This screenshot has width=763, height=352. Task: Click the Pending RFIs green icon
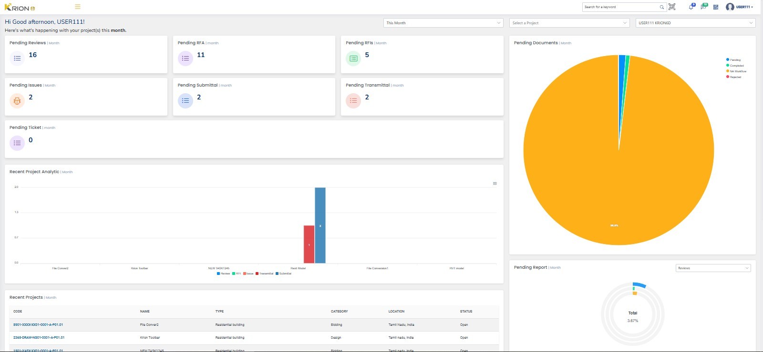353,59
